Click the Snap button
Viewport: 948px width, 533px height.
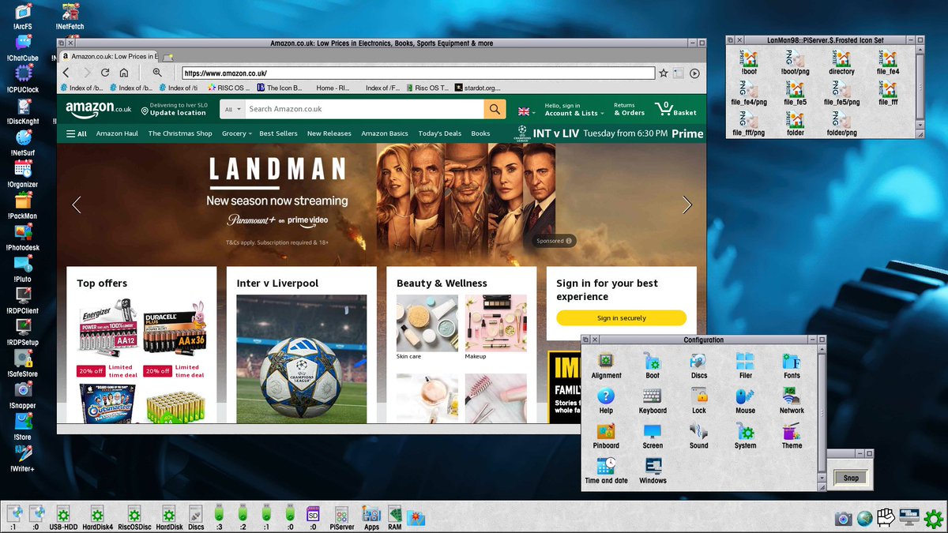click(851, 478)
